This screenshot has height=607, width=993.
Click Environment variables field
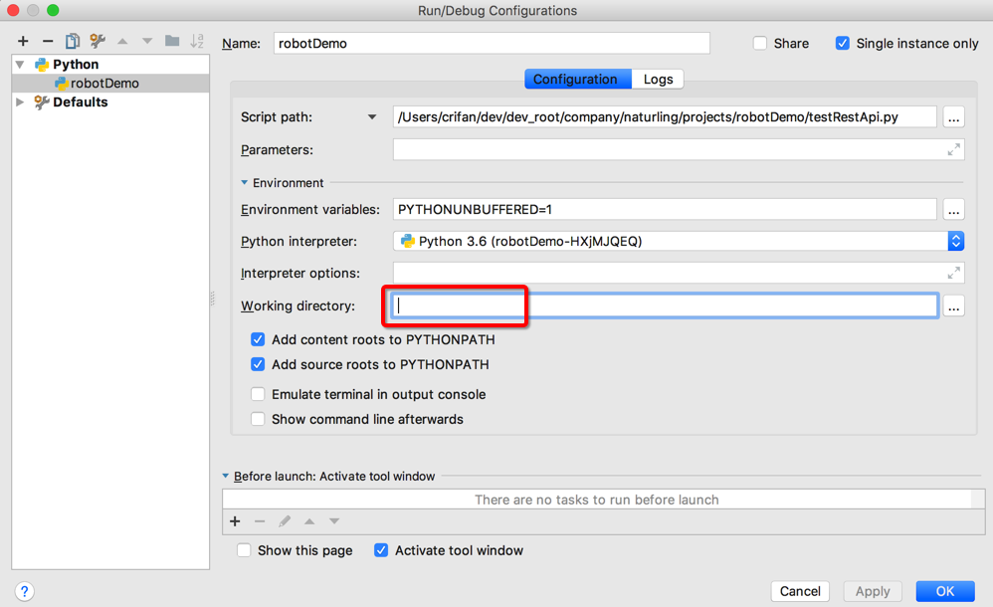tap(665, 210)
